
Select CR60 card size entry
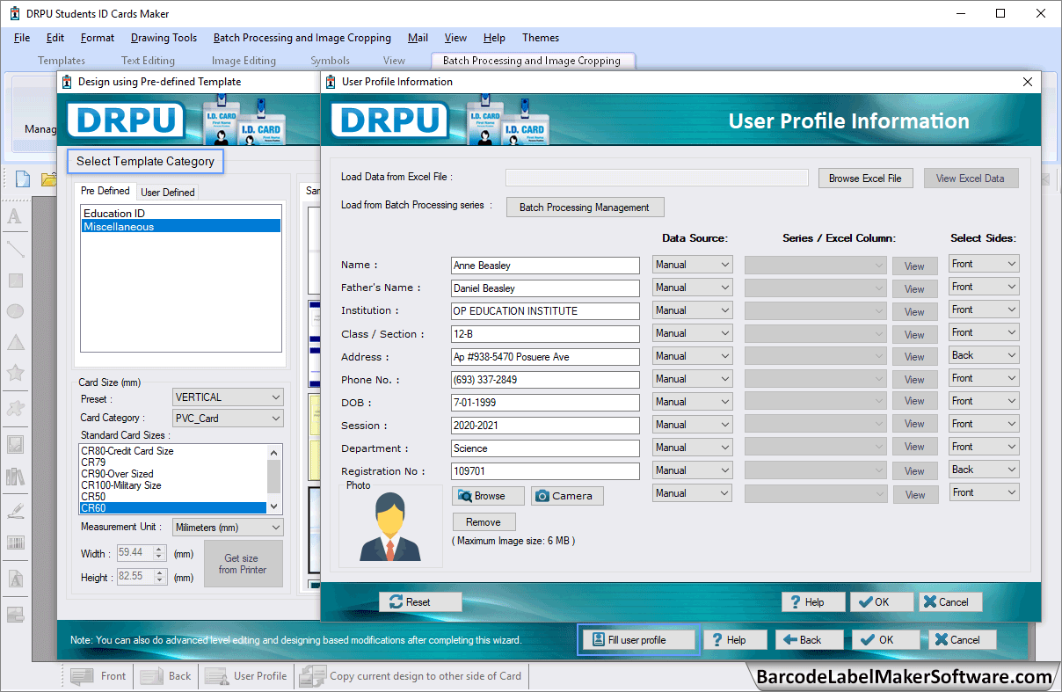coord(173,508)
